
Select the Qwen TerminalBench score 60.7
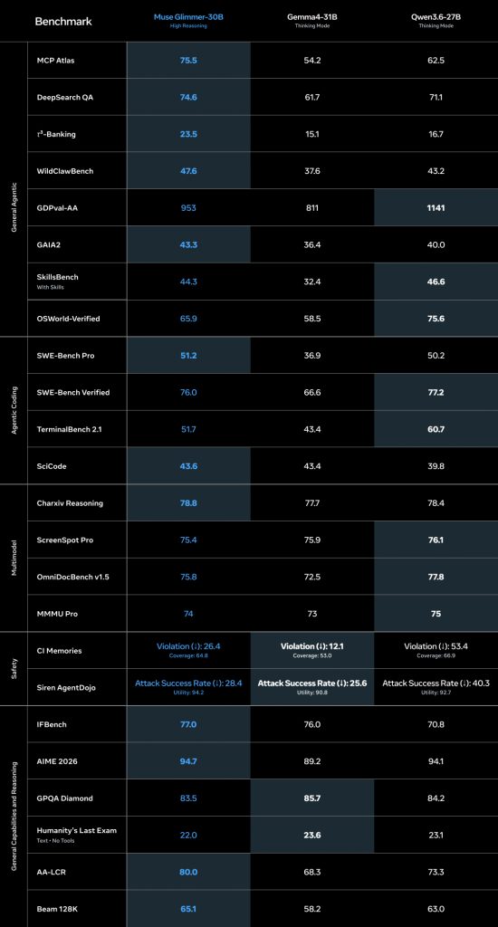pos(436,430)
